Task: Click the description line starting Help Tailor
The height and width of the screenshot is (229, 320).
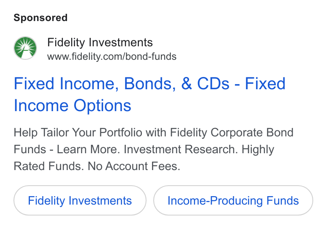Action: (x=153, y=133)
